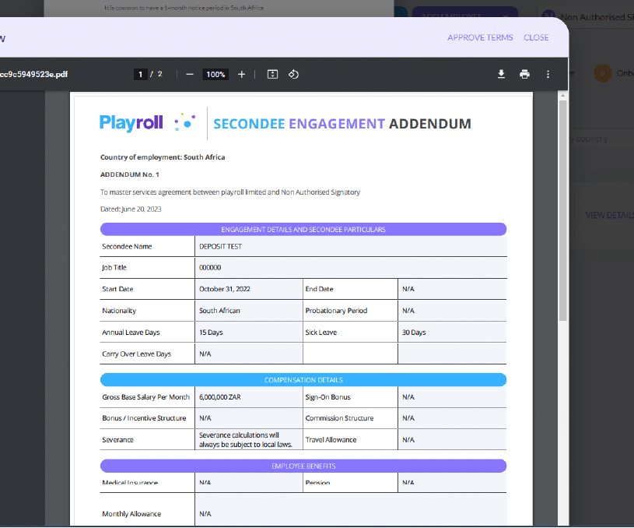Image resolution: width=634 pixels, height=528 pixels.
Task: Click the Playroll logo in the document
Action: click(x=131, y=123)
